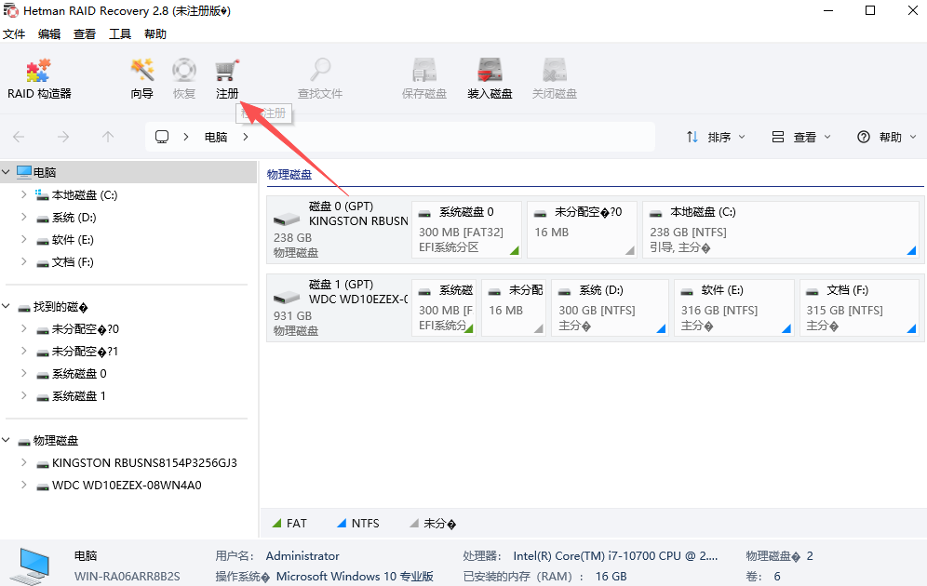Open the 工具 menu

tap(120, 34)
